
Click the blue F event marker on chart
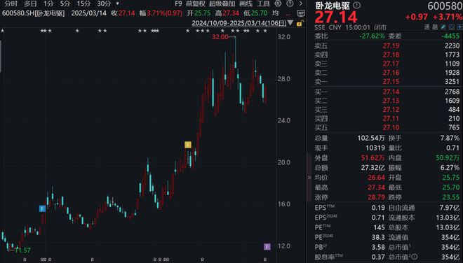click(x=43, y=208)
